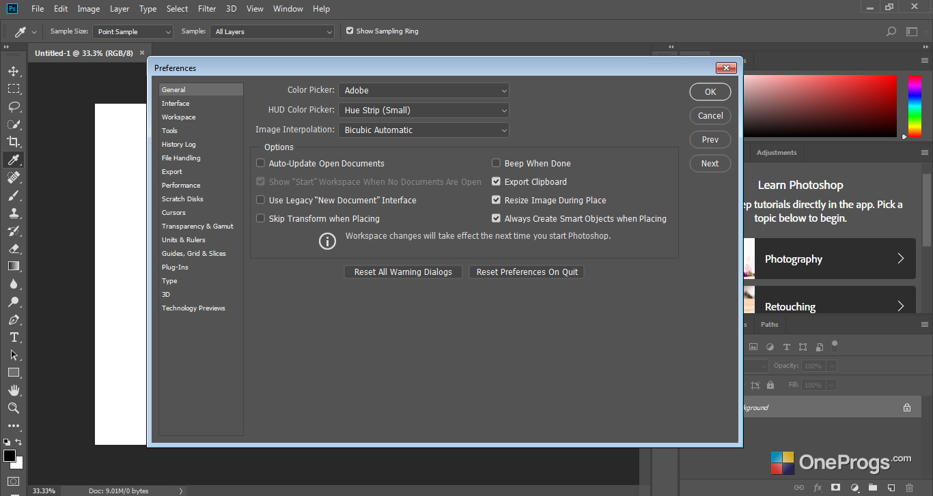This screenshot has width=933, height=496.
Task: Open the File menu
Action: tap(38, 9)
